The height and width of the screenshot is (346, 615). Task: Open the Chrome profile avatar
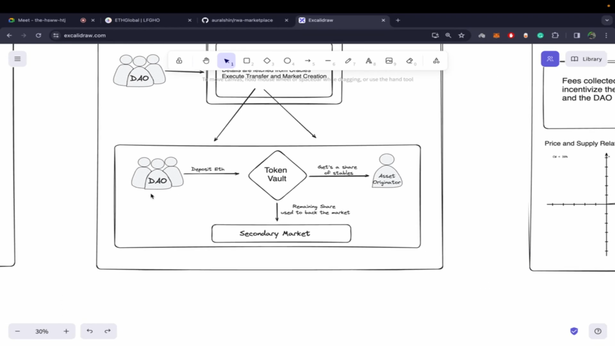pyautogui.click(x=592, y=36)
